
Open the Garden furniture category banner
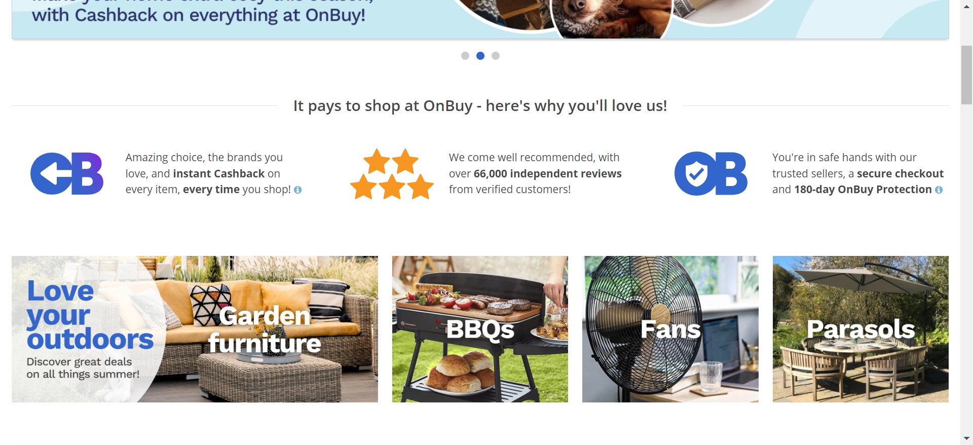pos(195,329)
